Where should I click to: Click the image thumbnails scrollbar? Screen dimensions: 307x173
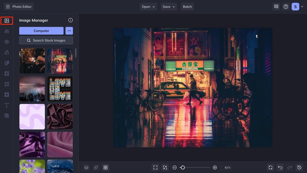pyautogui.click(x=76, y=53)
